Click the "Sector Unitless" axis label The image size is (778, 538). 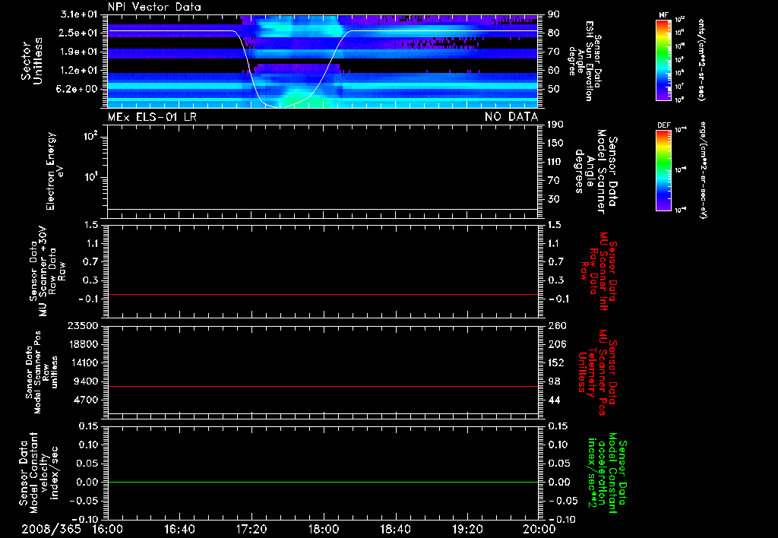[32, 61]
